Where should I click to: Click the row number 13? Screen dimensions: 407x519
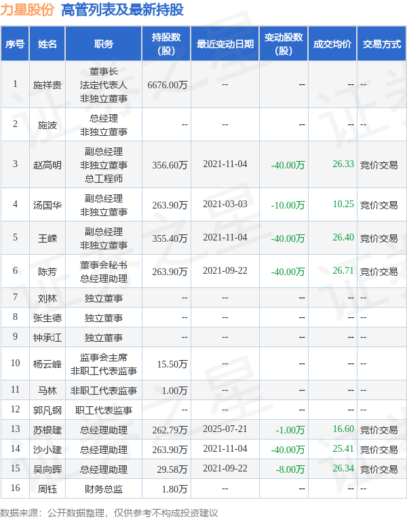15,429
